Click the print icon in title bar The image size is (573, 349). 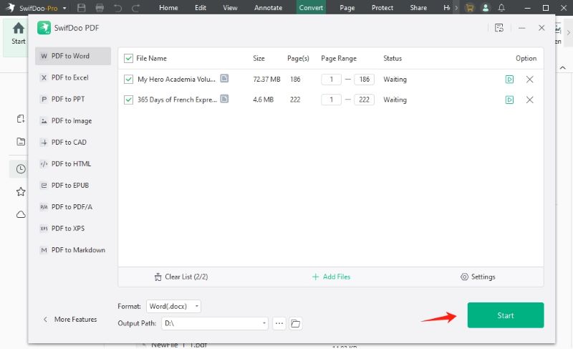click(100, 8)
